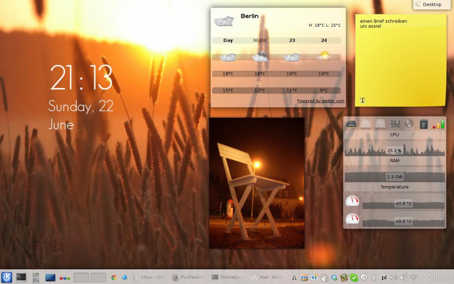Viewport: 454px width, 284px height.
Task: Toggle the CPU chip monitor icon
Action: click(x=424, y=124)
